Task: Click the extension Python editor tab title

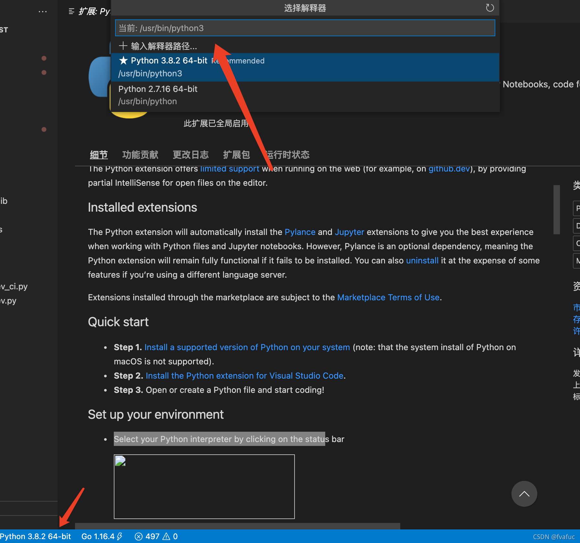Action: click(x=94, y=12)
